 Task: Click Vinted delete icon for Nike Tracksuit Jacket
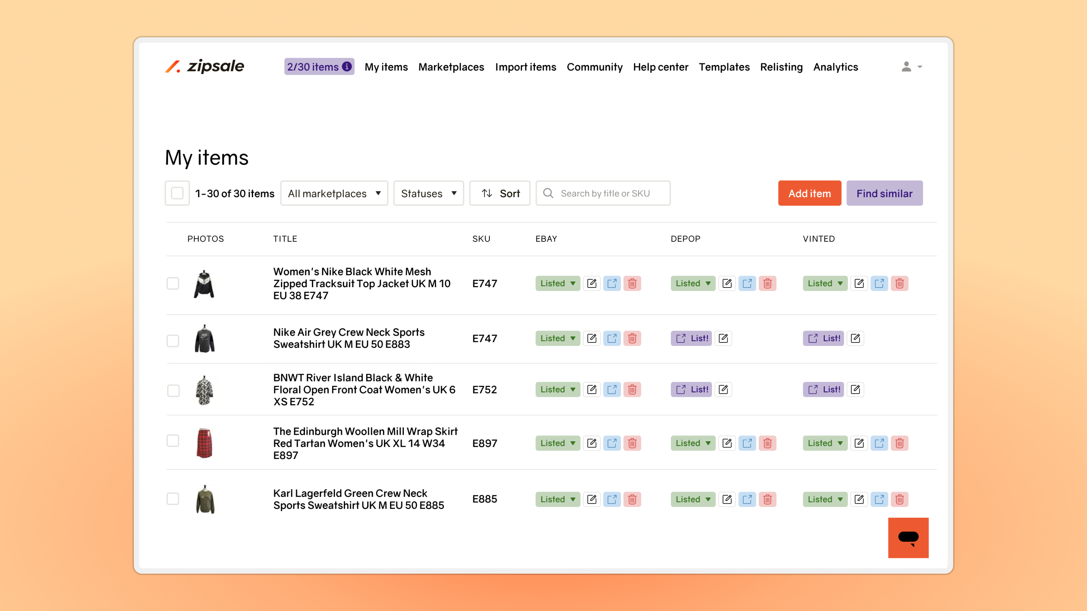(899, 283)
